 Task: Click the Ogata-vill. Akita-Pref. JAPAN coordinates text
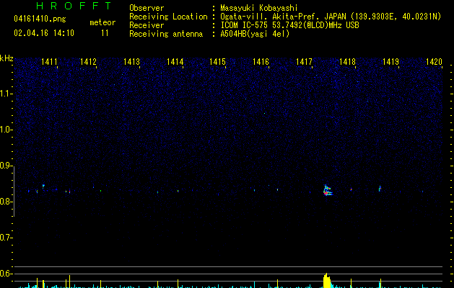click(331, 17)
